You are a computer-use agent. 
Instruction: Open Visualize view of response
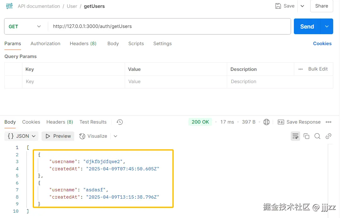click(93, 136)
